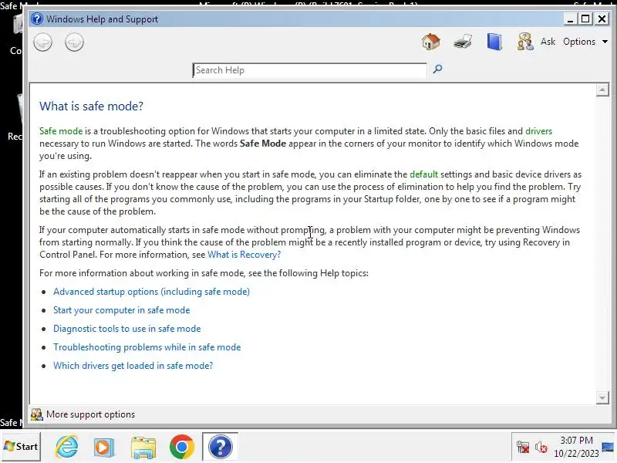617x463 pixels.
Task: Open Help and Support home
Action: point(431,42)
